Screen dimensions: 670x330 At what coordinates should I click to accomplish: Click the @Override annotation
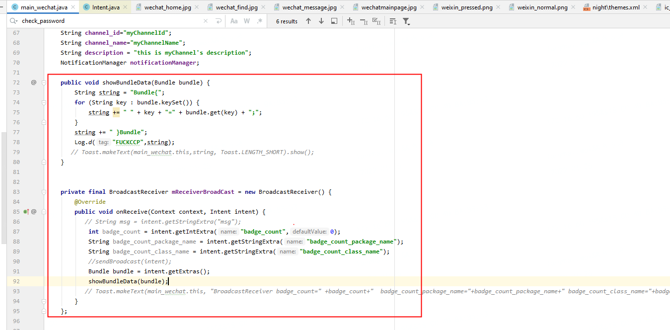90,202
